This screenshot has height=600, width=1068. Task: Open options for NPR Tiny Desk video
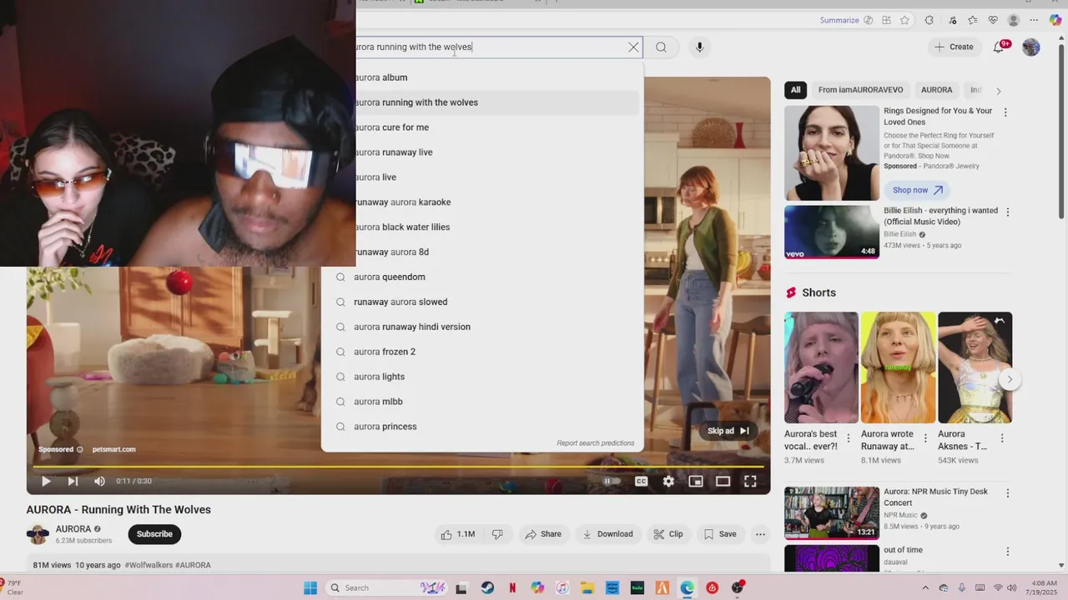[1007, 493]
